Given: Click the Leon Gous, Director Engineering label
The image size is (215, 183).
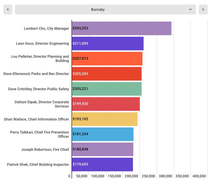Looking at the screenshot, I should 42,44.
